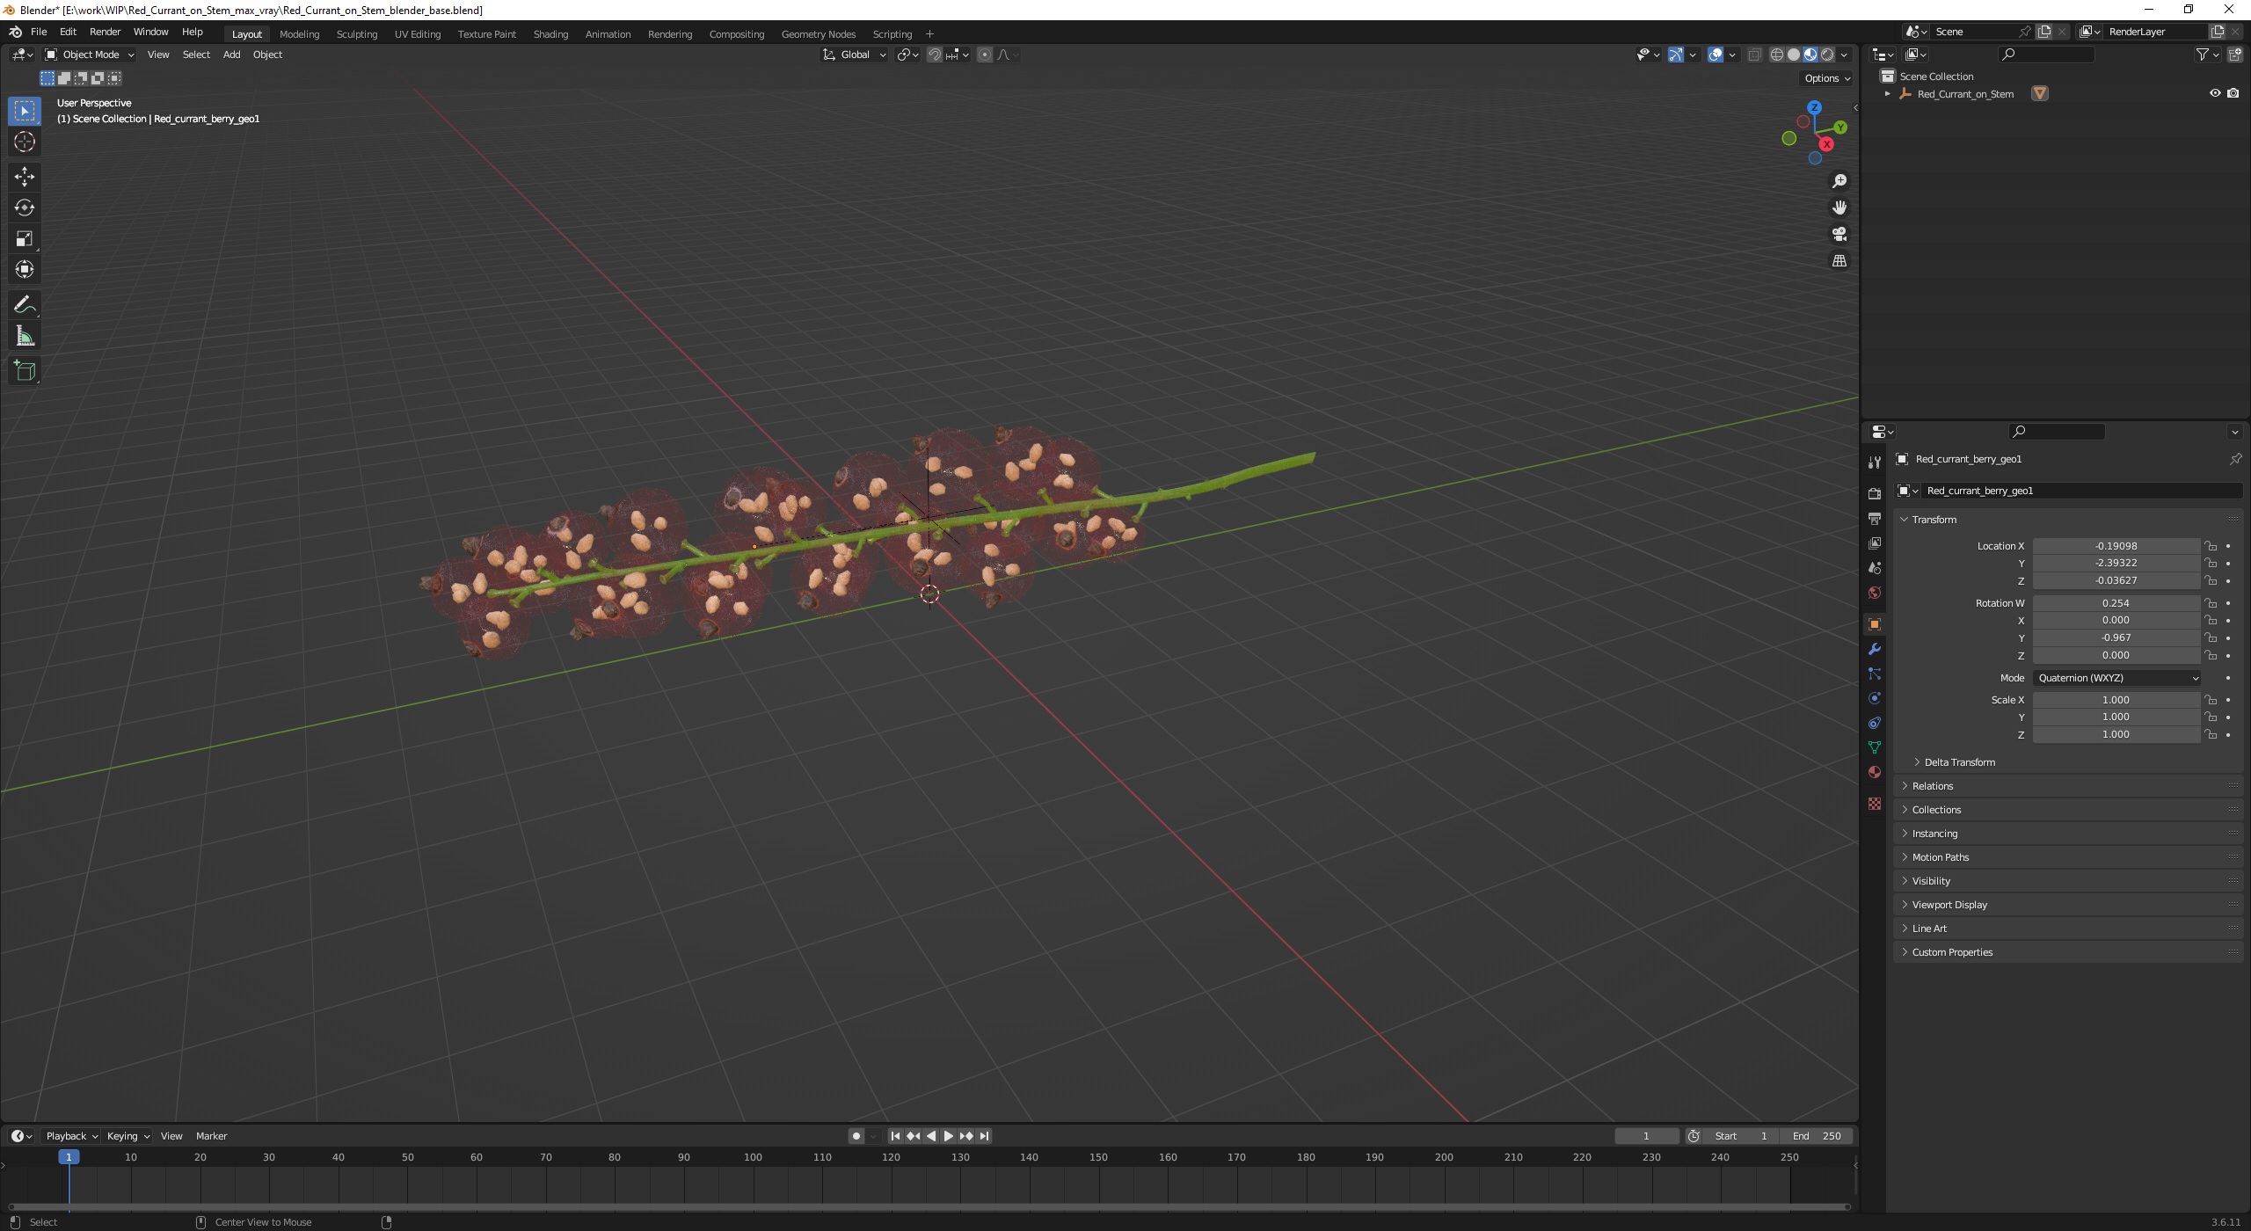Open Object Mode dropdown
The image size is (2251, 1231).
pyautogui.click(x=90, y=55)
